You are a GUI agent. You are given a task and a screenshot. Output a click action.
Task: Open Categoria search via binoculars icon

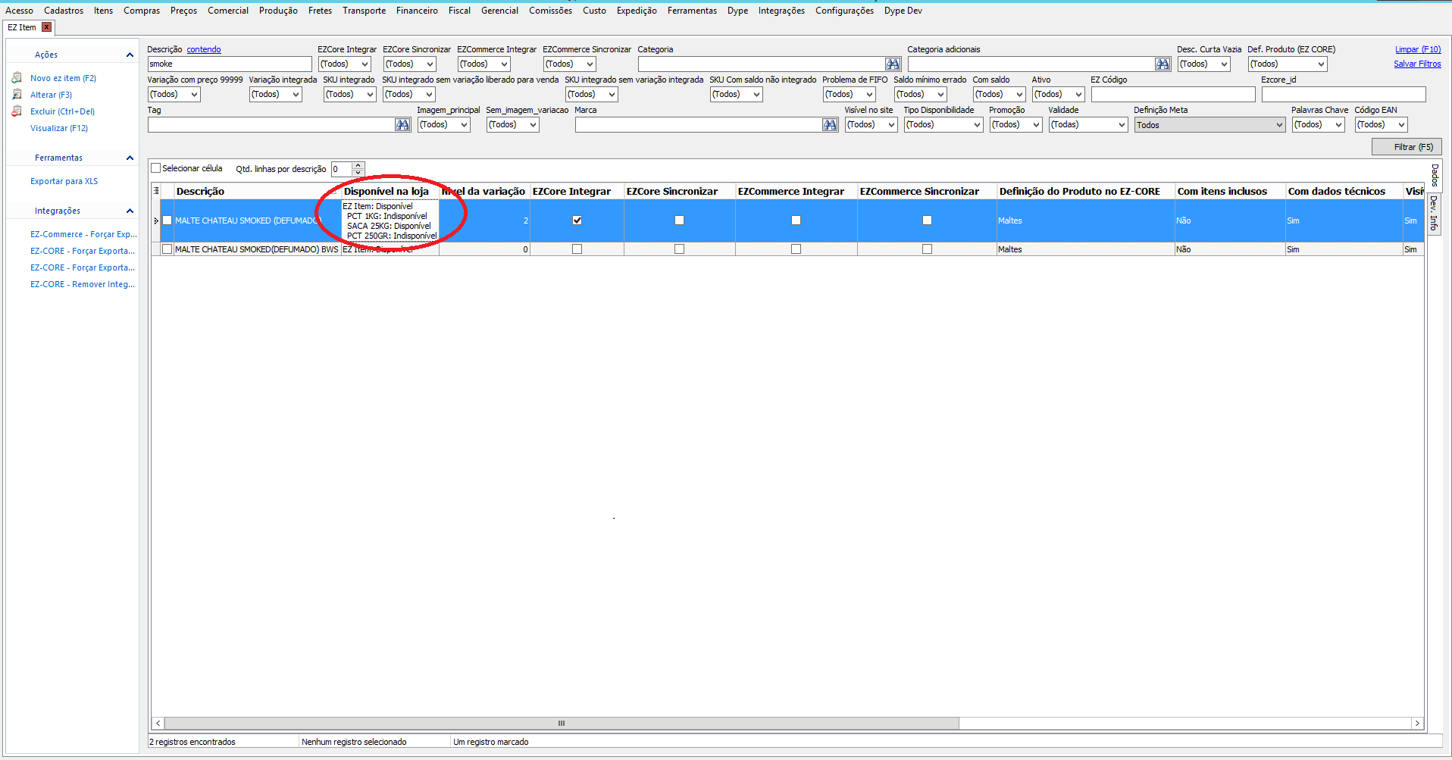[x=893, y=64]
